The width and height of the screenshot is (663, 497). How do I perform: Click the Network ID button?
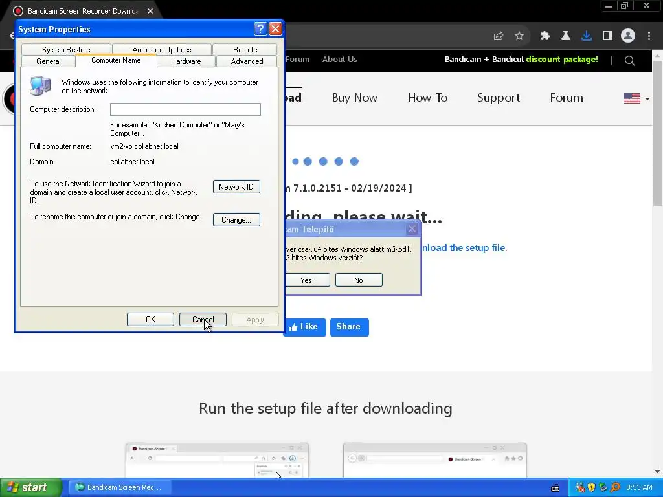pos(236,187)
